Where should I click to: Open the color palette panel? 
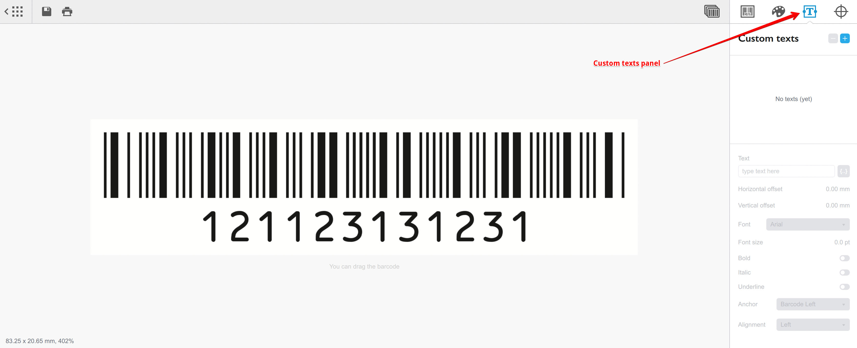(x=778, y=12)
